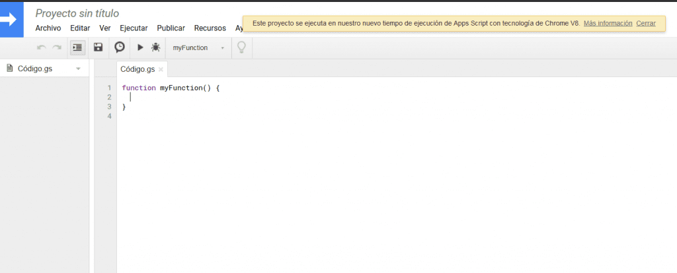This screenshot has height=273, width=677.
Task: Toggle the indent formatting toolbar icon
Action: pyautogui.click(x=78, y=47)
